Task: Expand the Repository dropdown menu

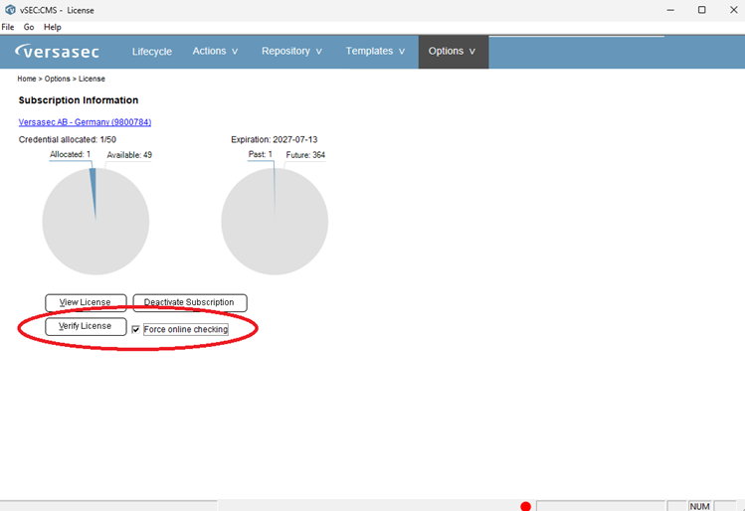Action: [x=291, y=52]
